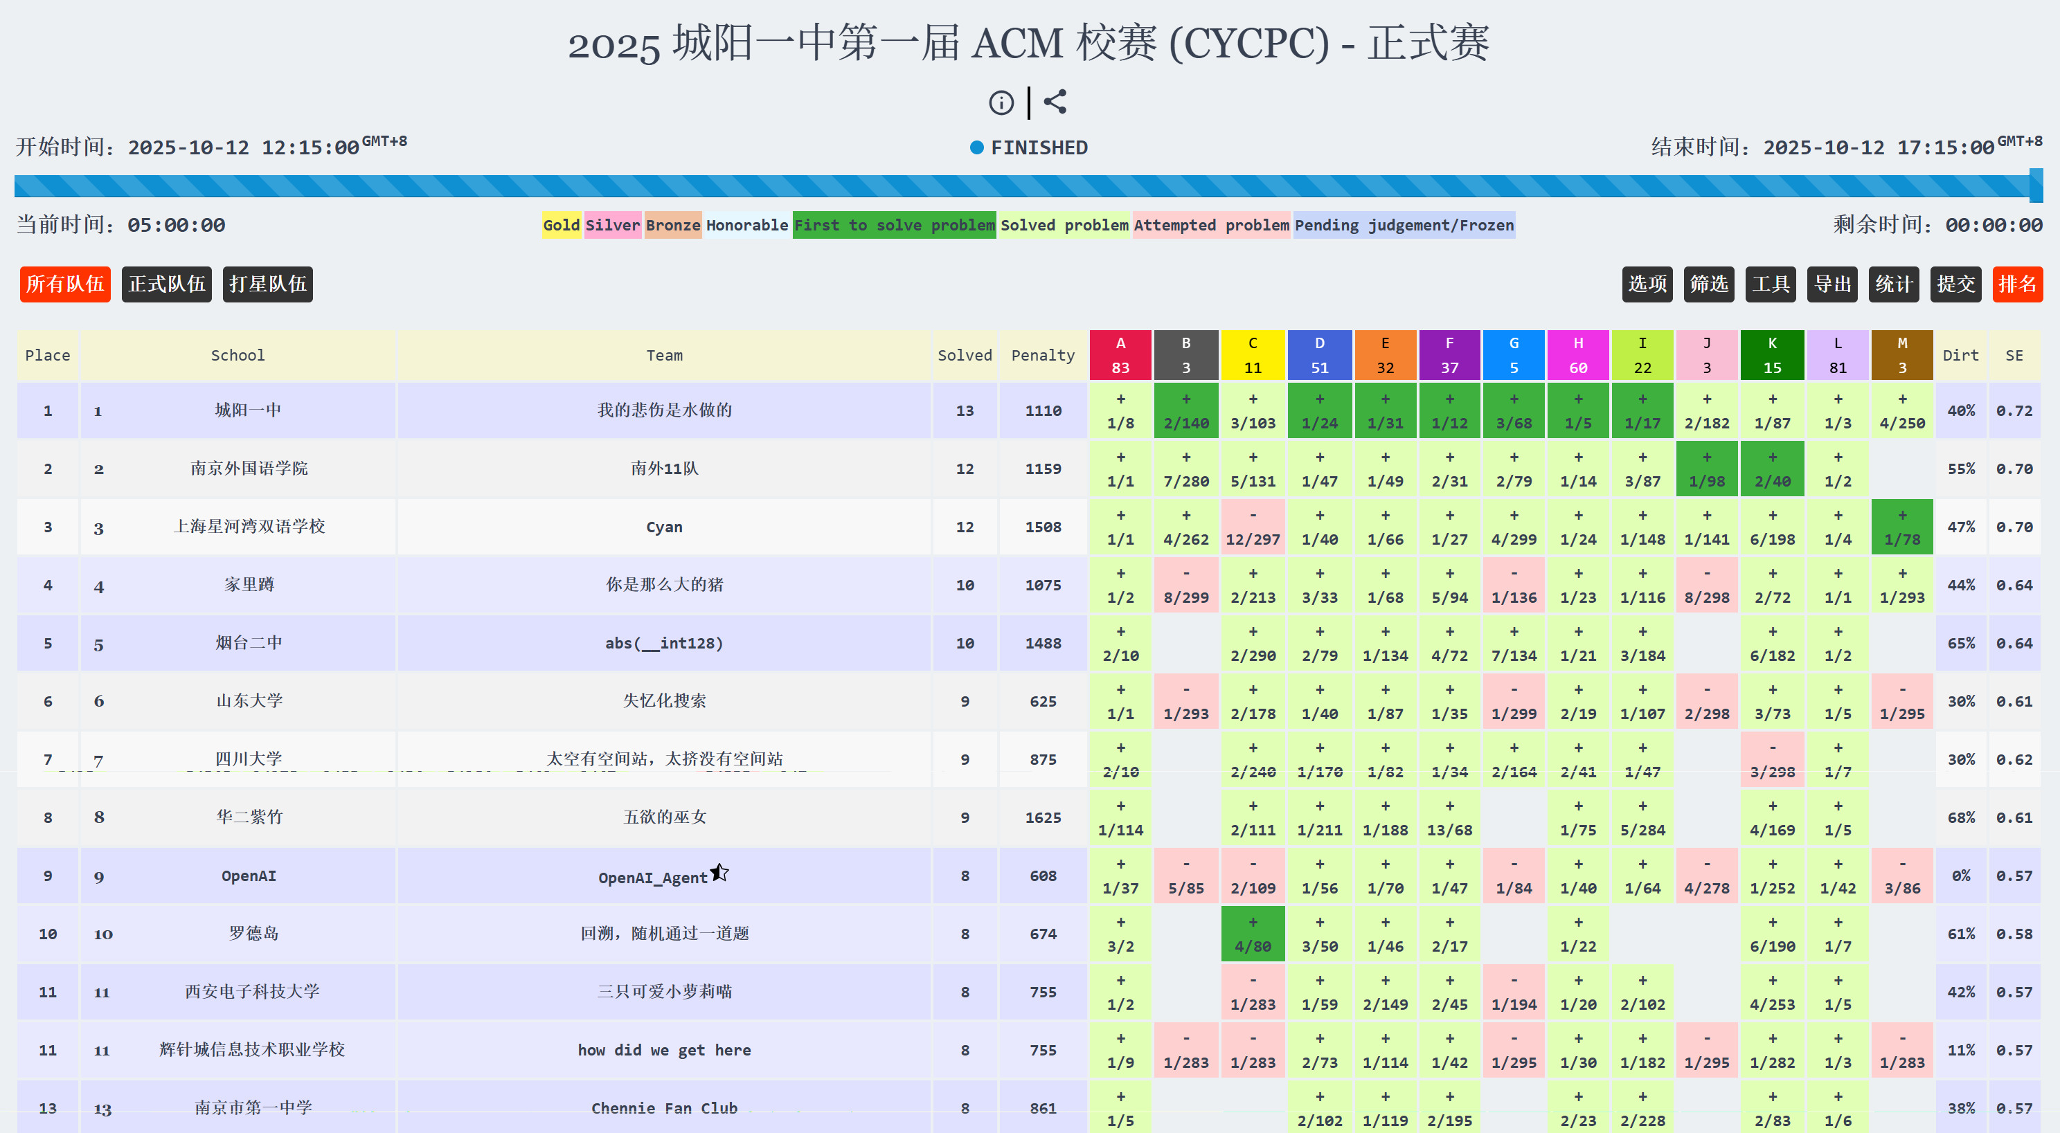The width and height of the screenshot is (2060, 1133).
Task: Select the 排名 ranking view
Action: pyautogui.click(x=2017, y=284)
